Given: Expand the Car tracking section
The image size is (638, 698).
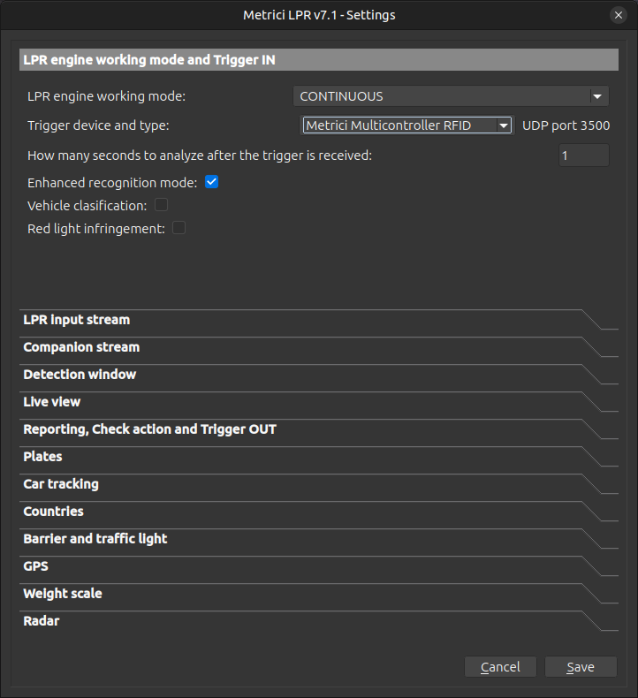Looking at the screenshot, I should (x=319, y=484).
